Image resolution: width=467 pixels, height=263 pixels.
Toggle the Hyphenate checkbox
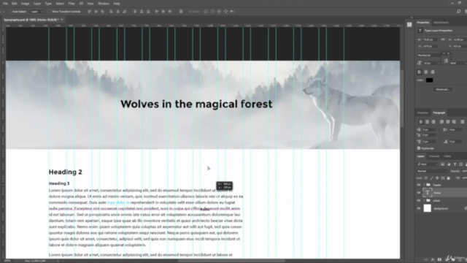point(419,148)
